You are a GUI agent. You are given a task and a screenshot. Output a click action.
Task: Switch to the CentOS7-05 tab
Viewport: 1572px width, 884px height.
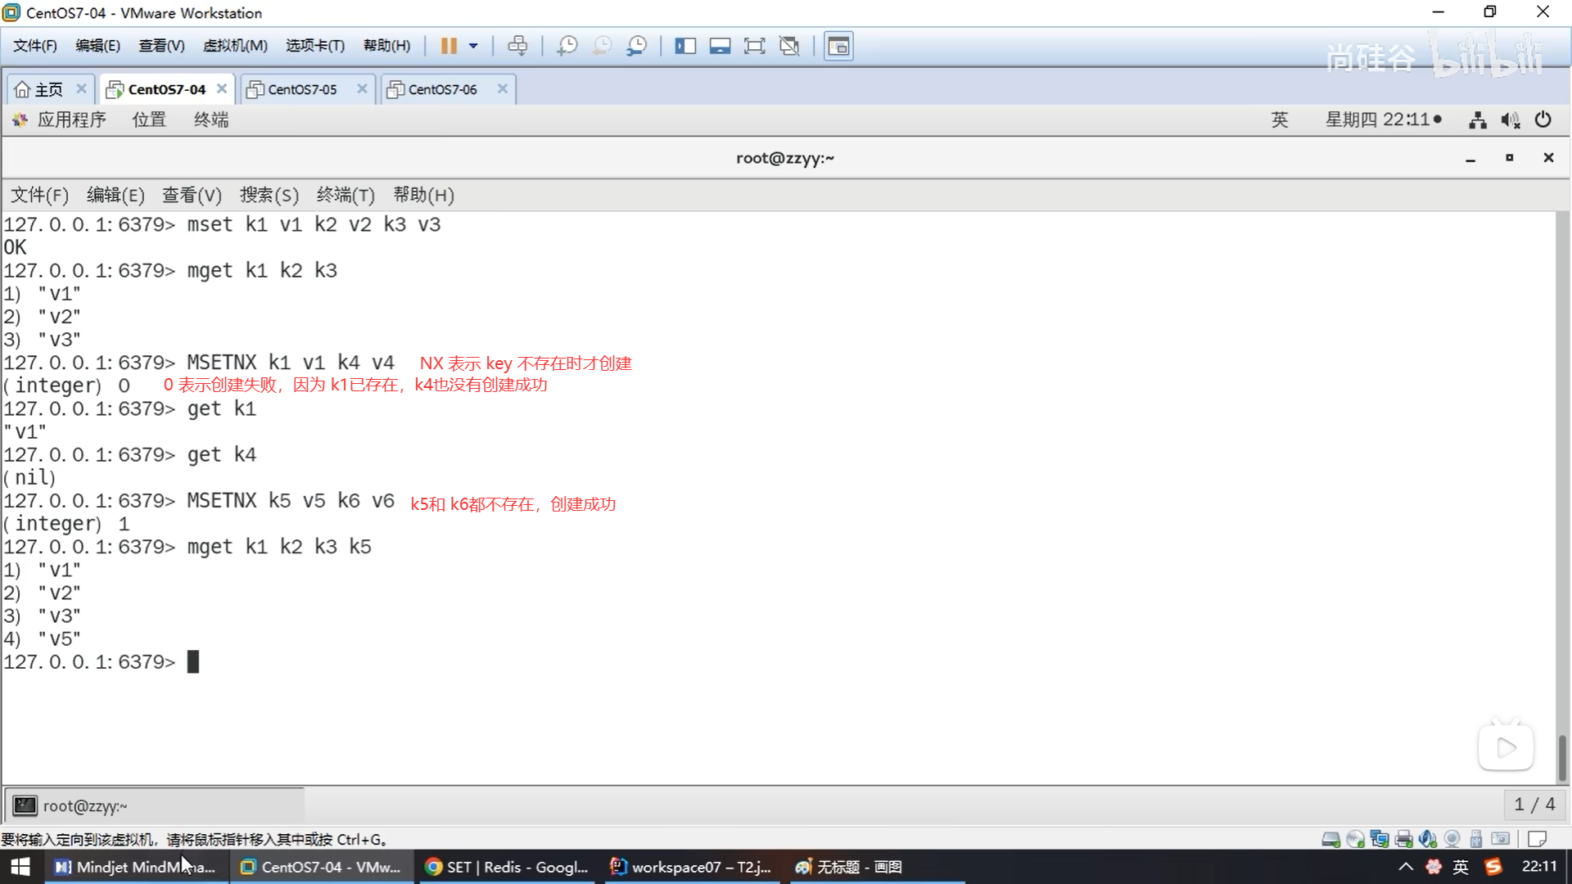(x=302, y=89)
